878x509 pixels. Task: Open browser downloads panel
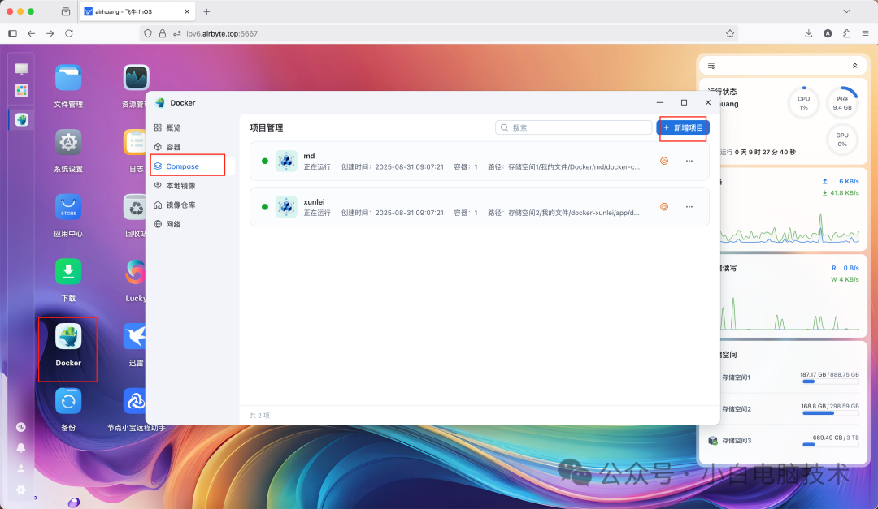(x=809, y=33)
